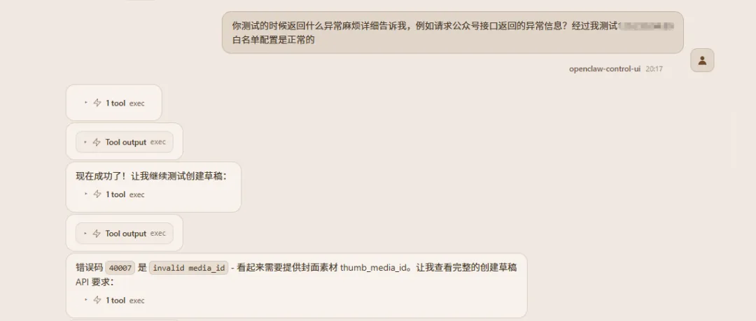Click the "Tool output" label in the first output card
The height and width of the screenshot is (321, 756).
(126, 142)
